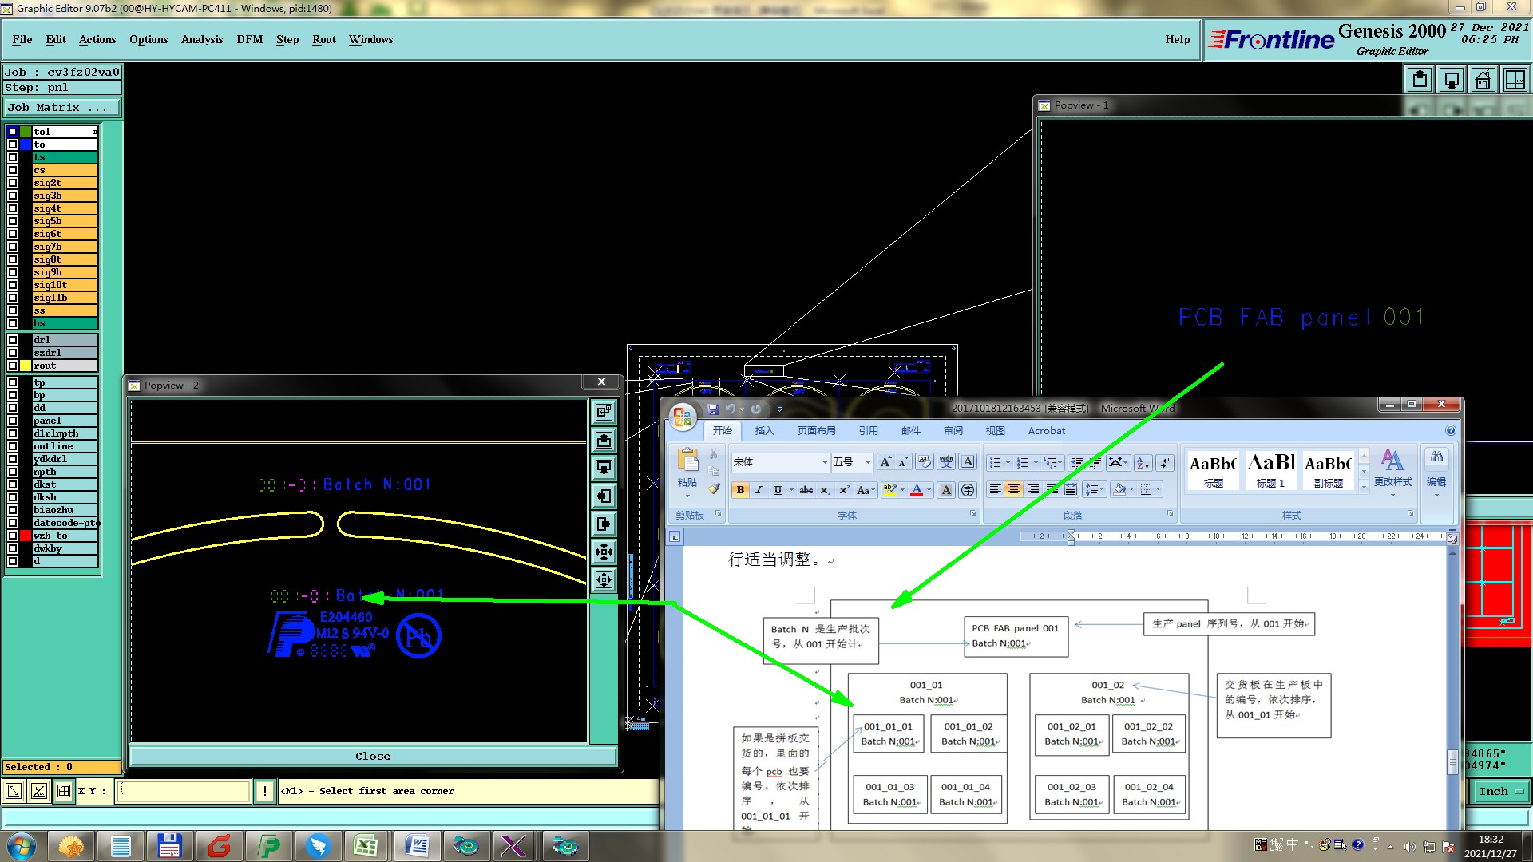Open the font size dropdown showing 五号
The image size is (1533, 862).
click(868, 462)
